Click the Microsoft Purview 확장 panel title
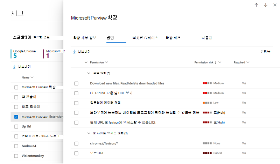The width and height of the screenshot is (280, 164). click(x=94, y=18)
